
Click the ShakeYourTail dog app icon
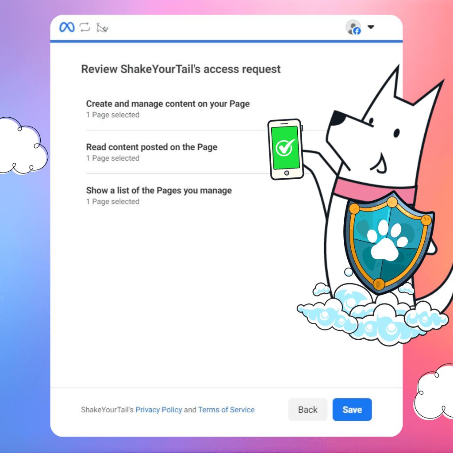(102, 28)
